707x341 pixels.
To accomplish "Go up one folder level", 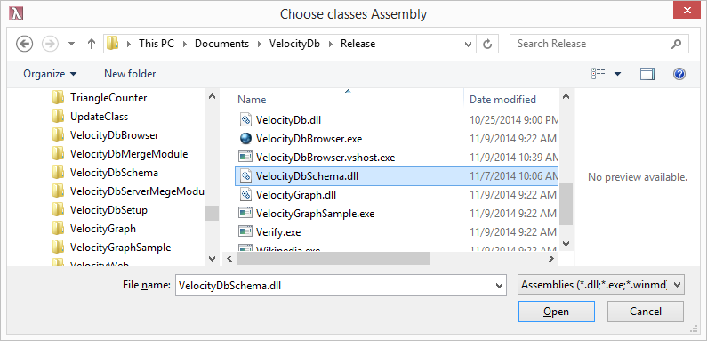I will coord(92,44).
